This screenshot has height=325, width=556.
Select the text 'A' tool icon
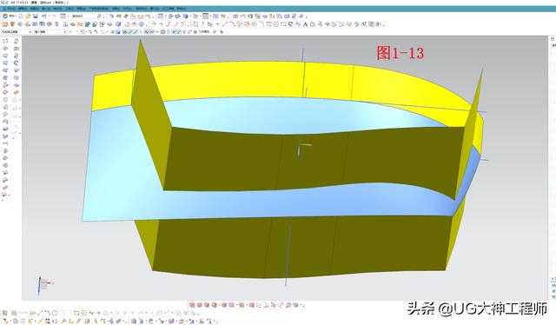tap(305, 24)
